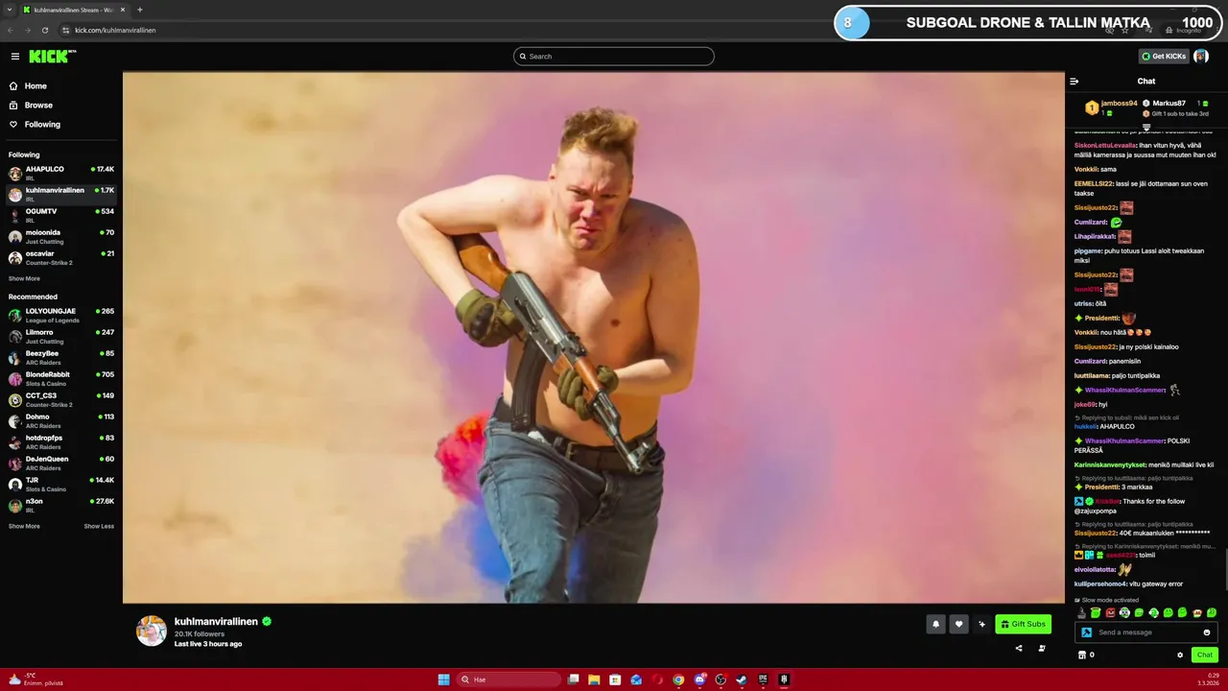The image size is (1228, 691).
Task: Click the share icon below Gift Subs
Action: pos(1019,648)
